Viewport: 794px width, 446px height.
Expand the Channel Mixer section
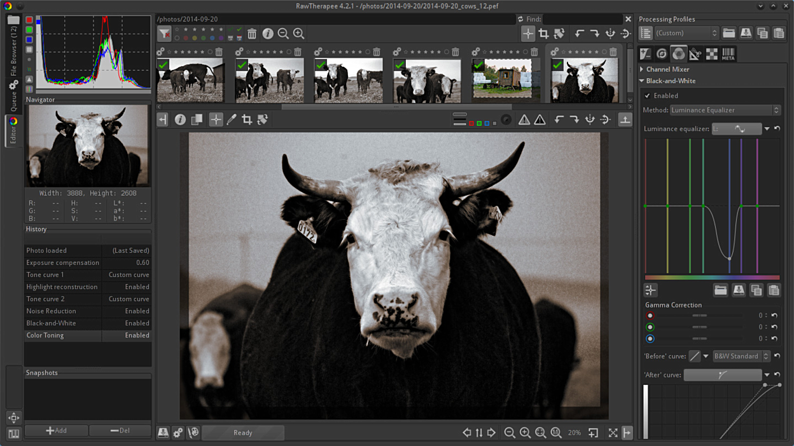point(667,69)
